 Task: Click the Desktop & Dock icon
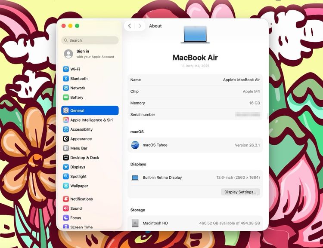tap(66, 158)
